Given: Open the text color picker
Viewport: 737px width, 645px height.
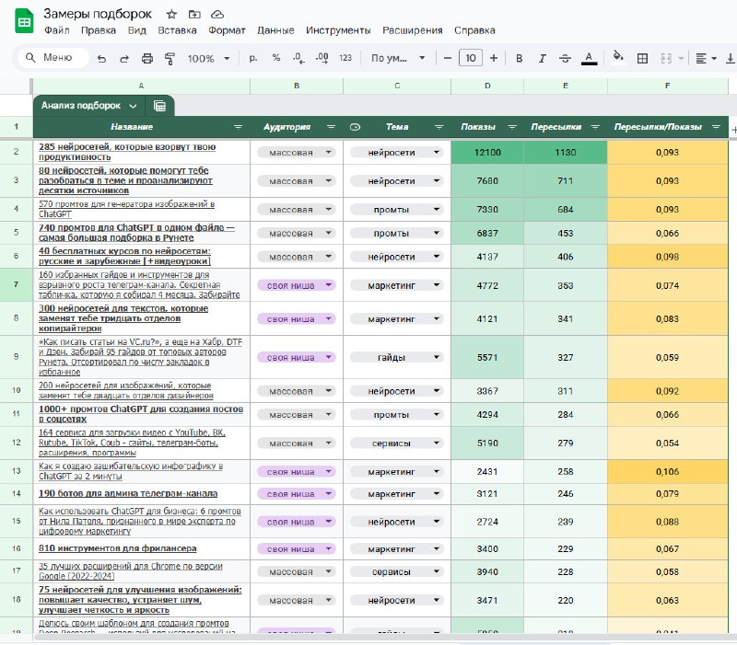Looking at the screenshot, I should coord(589,58).
